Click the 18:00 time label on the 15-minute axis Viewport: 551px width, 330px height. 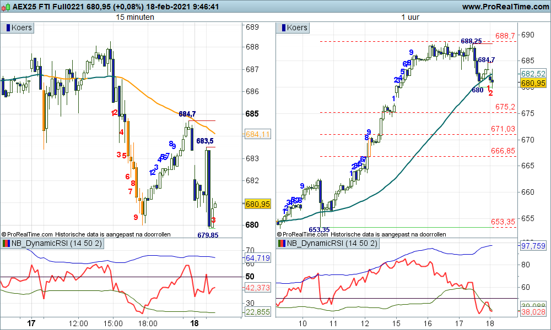tap(148, 323)
